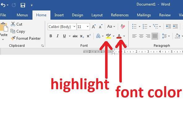Click the Numbering list icon
This screenshot has width=183, height=116.
coord(145,26)
